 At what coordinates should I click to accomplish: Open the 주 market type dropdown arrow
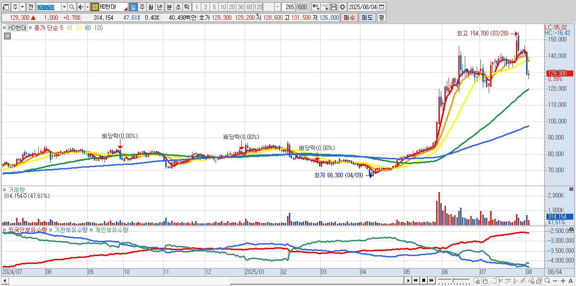tap(22, 7)
